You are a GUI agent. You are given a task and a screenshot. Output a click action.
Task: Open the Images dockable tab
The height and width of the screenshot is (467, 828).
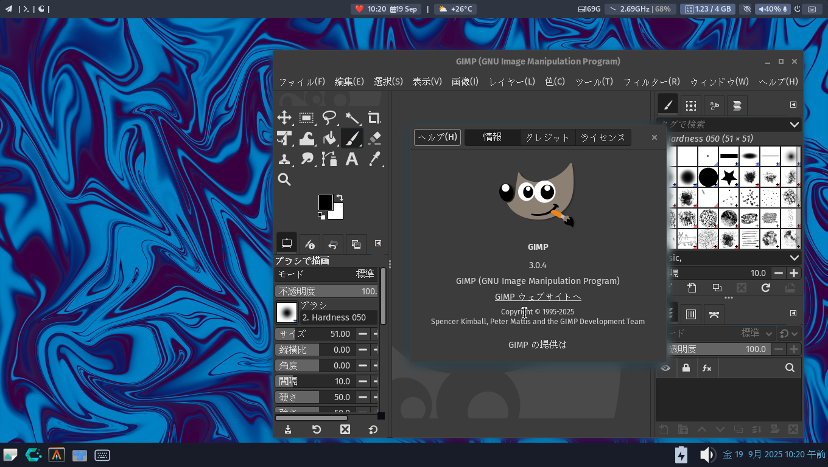(x=356, y=244)
